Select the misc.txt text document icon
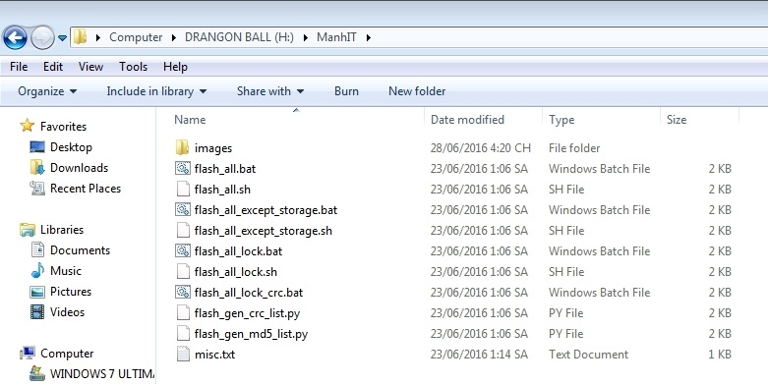This screenshot has height=384, width=768. [183, 354]
